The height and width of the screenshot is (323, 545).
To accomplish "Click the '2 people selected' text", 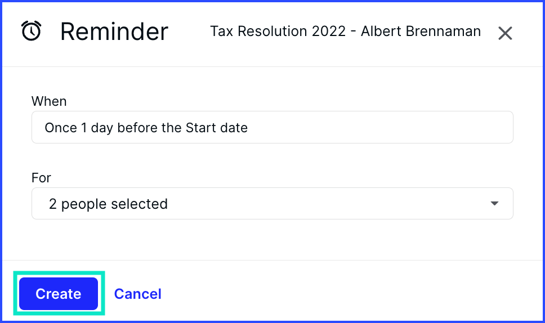I will 108,204.
